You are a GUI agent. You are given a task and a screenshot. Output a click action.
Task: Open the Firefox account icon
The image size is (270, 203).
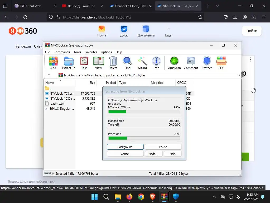pos(245,17)
